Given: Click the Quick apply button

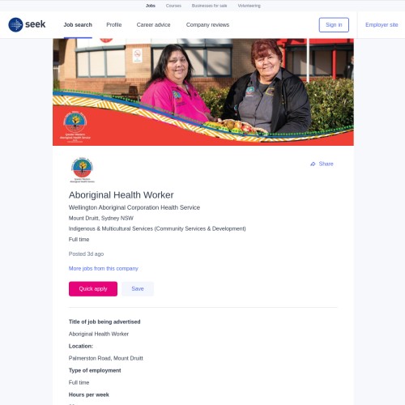Looking at the screenshot, I should (93, 288).
